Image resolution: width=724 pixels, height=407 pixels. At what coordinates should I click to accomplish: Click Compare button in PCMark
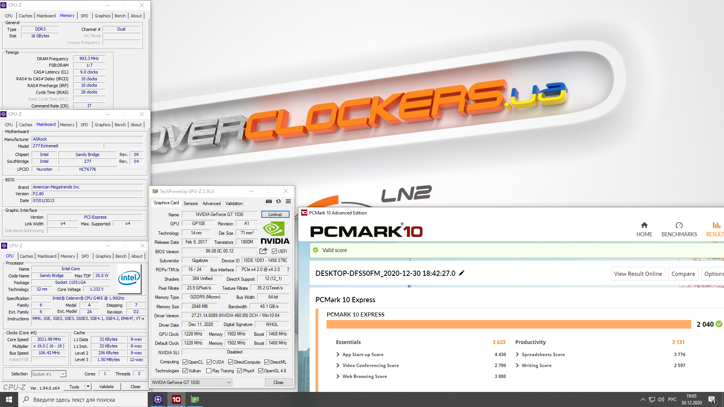(x=683, y=274)
